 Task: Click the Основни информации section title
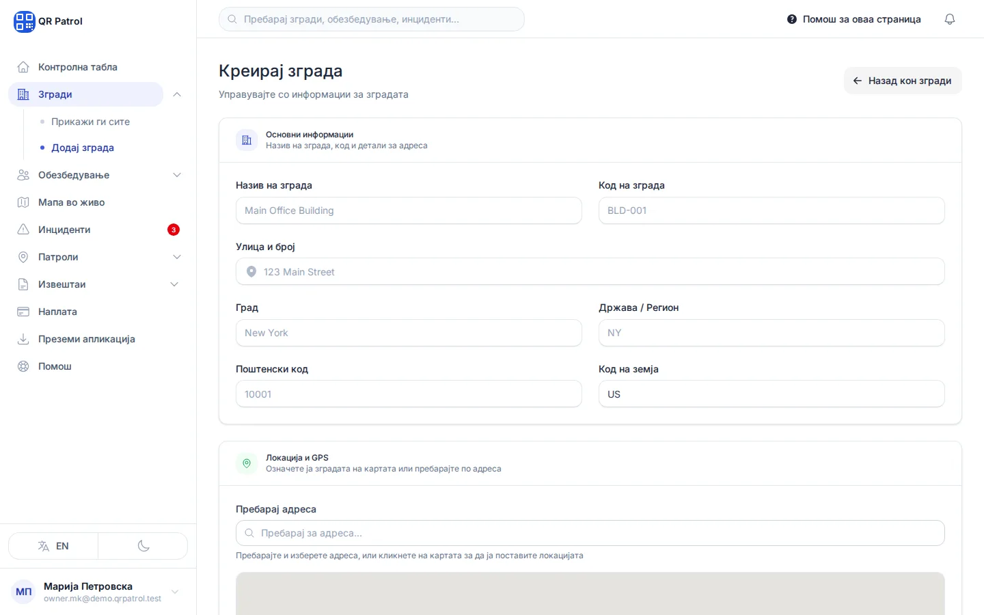[310, 135]
